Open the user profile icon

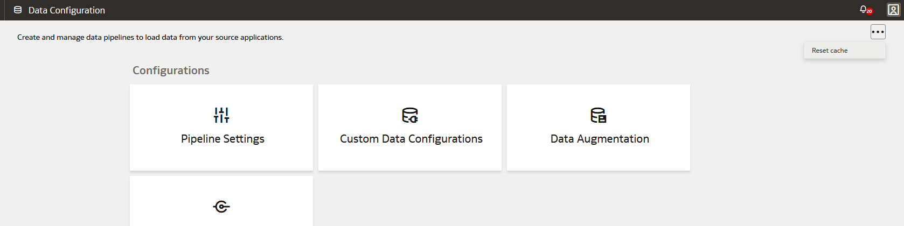click(893, 10)
